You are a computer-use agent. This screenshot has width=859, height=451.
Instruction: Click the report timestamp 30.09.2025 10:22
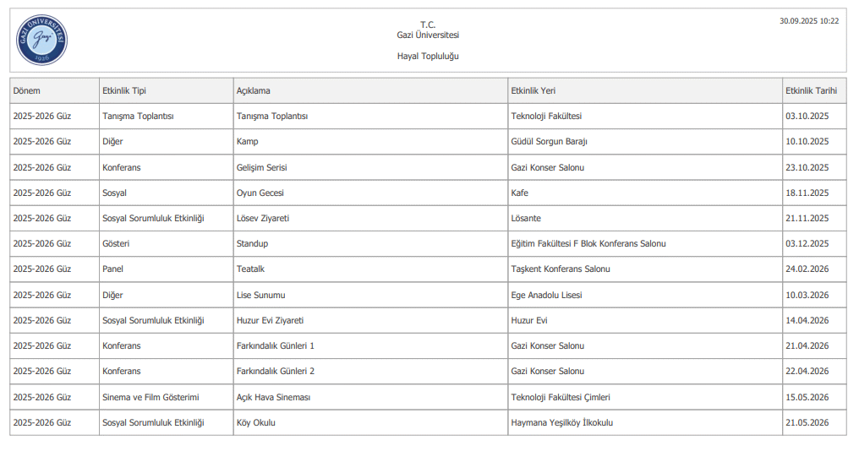(x=809, y=21)
